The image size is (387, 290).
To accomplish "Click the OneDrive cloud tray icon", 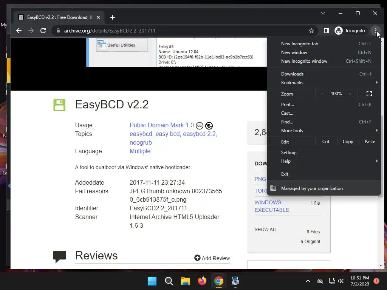I will pos(320,281).
